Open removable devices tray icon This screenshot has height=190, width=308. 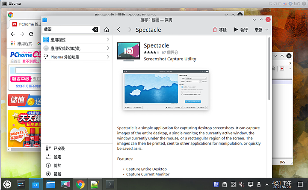point(259,184)
